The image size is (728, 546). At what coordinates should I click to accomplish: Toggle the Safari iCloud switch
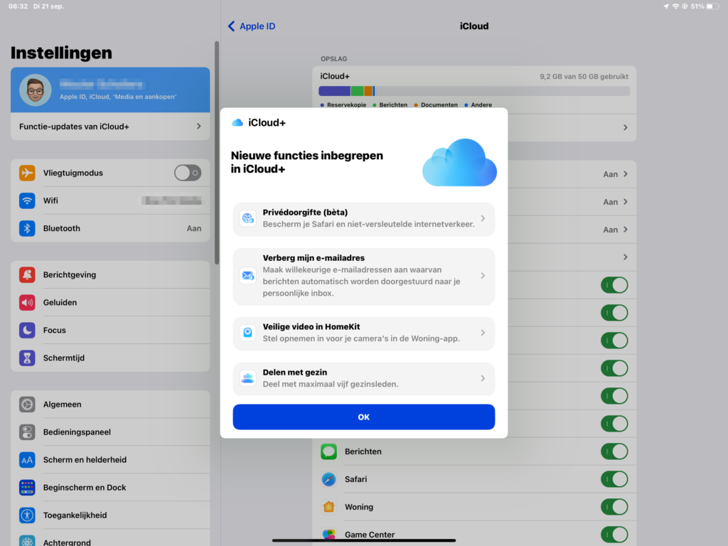coord(614,479)
